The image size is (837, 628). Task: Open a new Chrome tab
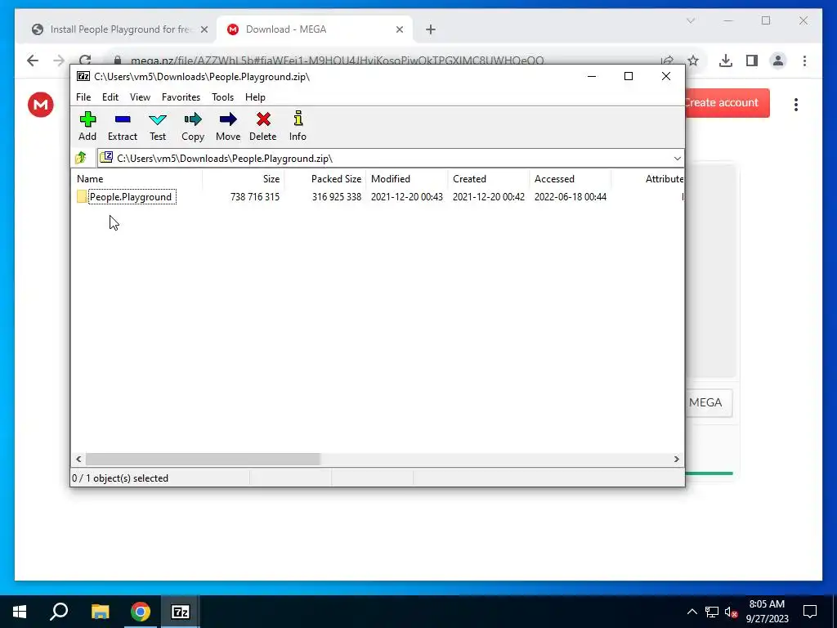tap(431, 29)
